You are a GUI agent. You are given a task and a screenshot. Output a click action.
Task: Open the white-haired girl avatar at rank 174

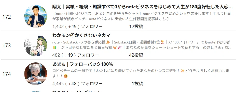pyautogui.click(x=36, y=74)
